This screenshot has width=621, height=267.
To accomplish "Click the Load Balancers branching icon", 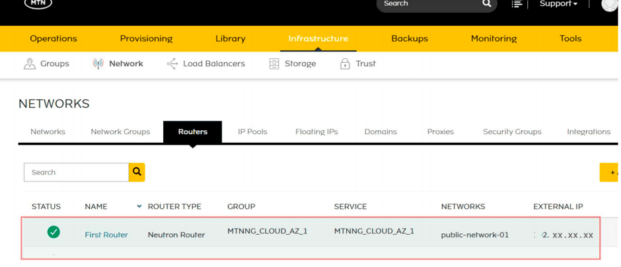I will [x=172, y=64].
